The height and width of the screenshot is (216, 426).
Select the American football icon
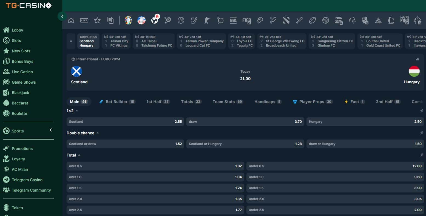[313, 20]
